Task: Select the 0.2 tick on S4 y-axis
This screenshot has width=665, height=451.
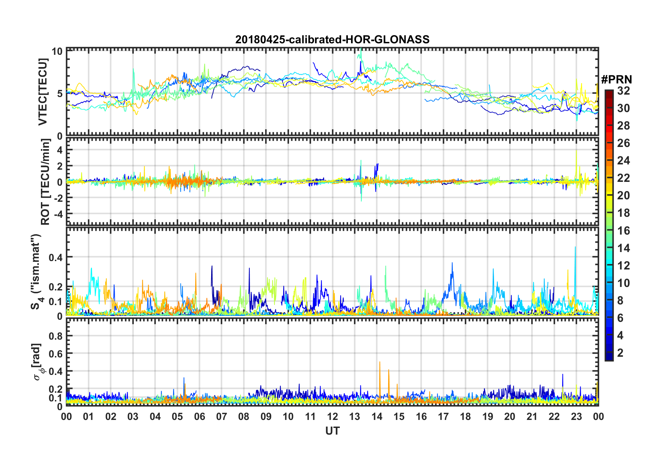Action: [x=56, y=287]
